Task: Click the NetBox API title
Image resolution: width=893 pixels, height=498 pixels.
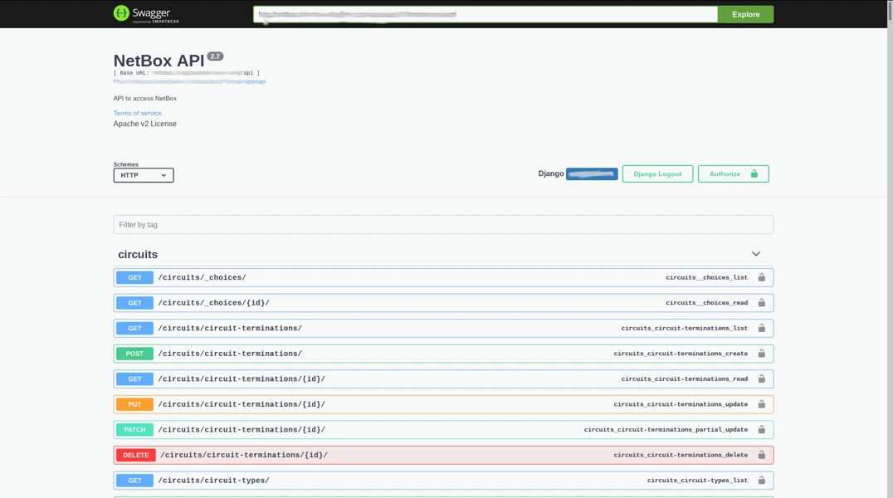Action: tap(159, 61)
